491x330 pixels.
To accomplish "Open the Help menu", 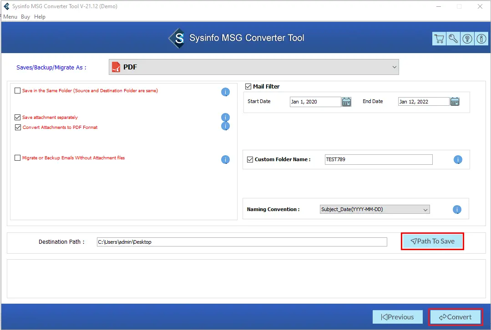I will (x=40, y=17).
